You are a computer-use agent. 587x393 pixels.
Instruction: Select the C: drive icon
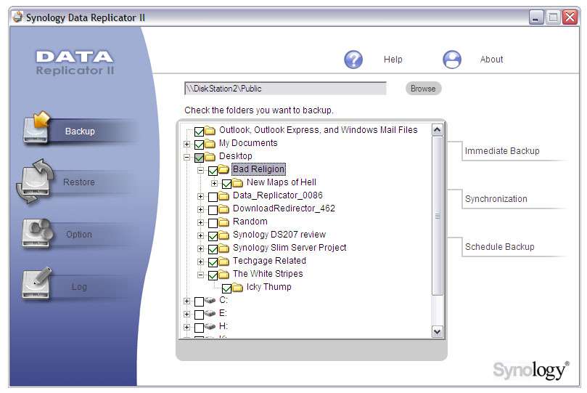(x=210, y=301)
